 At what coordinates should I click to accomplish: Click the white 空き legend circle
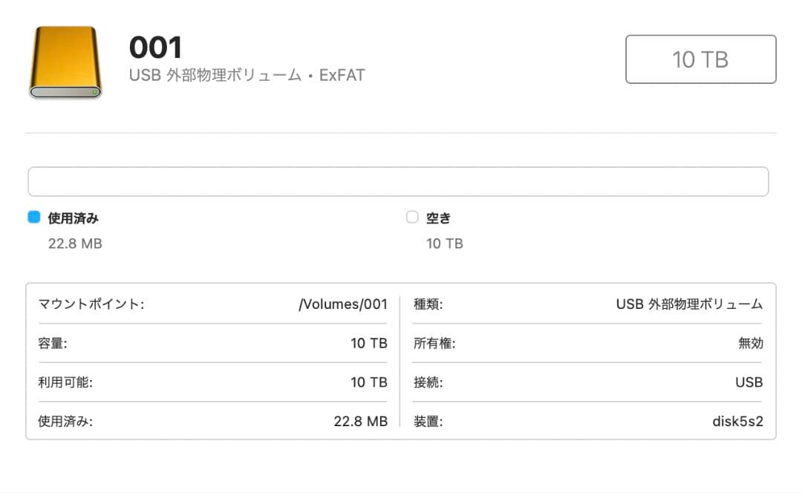pyautogui.click(x=412, y=217)
